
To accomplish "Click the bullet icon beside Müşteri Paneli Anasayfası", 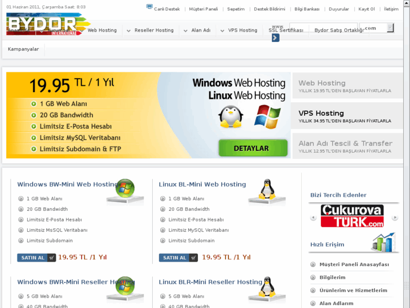I will [x=313, y=264].
